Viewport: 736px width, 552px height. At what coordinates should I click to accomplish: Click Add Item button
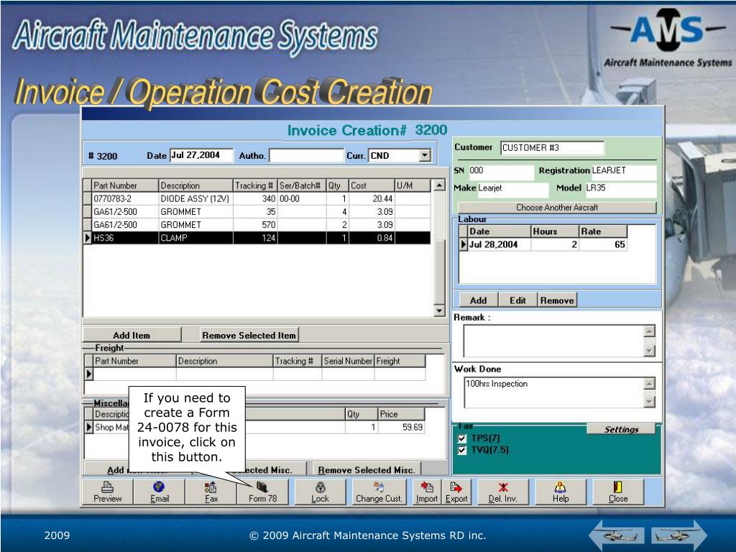point(132,335)
